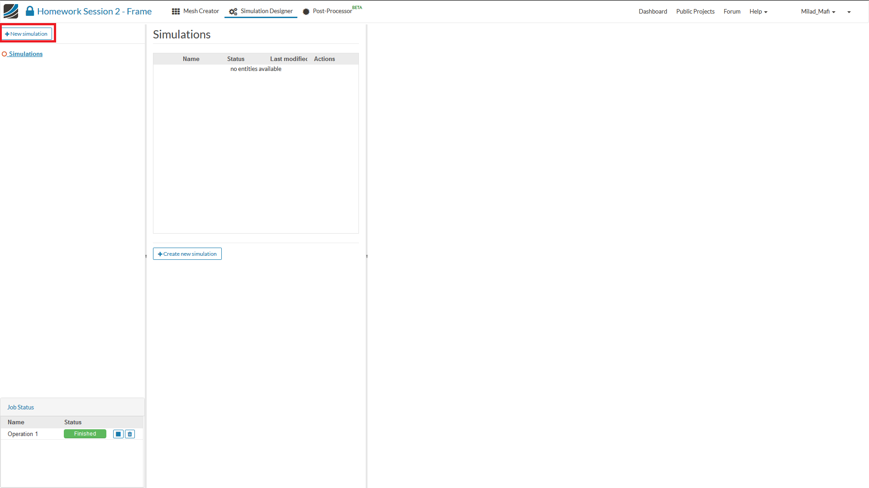Switch to the Mesh Creator tab
869x488 pixels.
[x=201, y=11]
